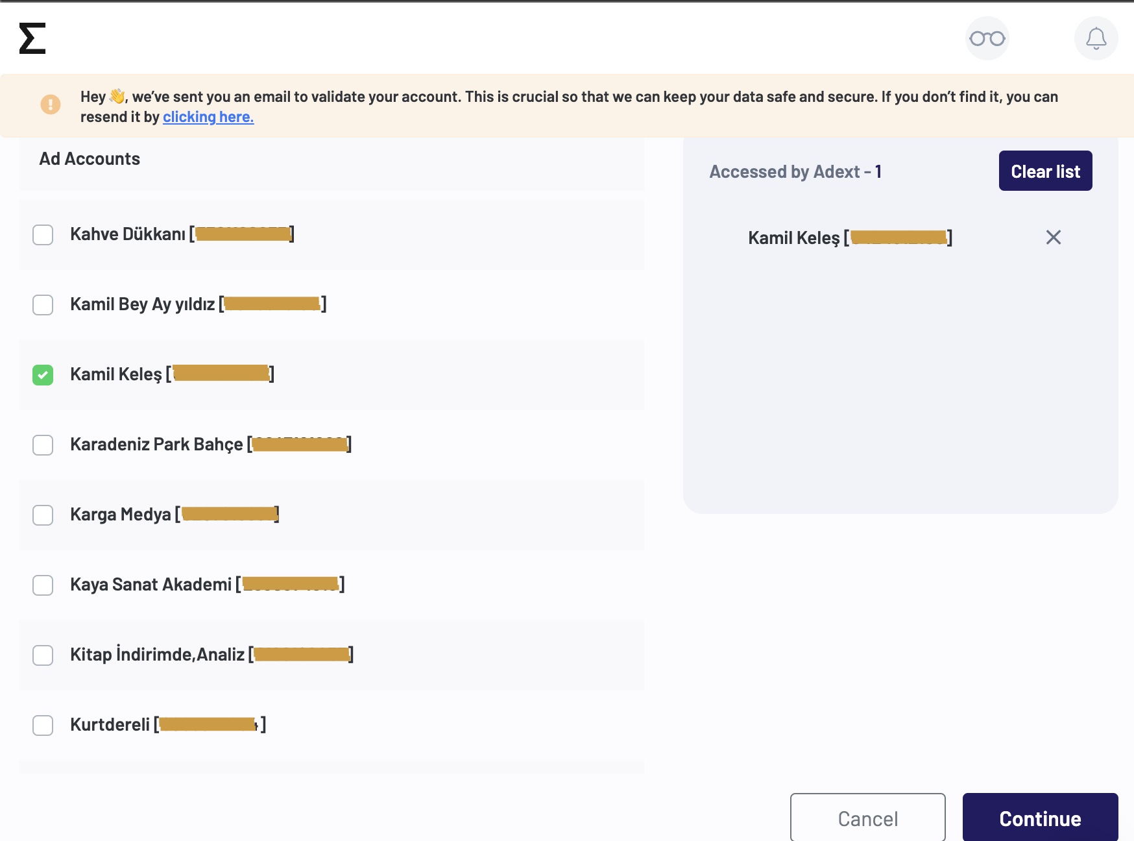Click the Sigma logo icon
The height and width of the screenshot is (841, 1134).
[32, 38]
